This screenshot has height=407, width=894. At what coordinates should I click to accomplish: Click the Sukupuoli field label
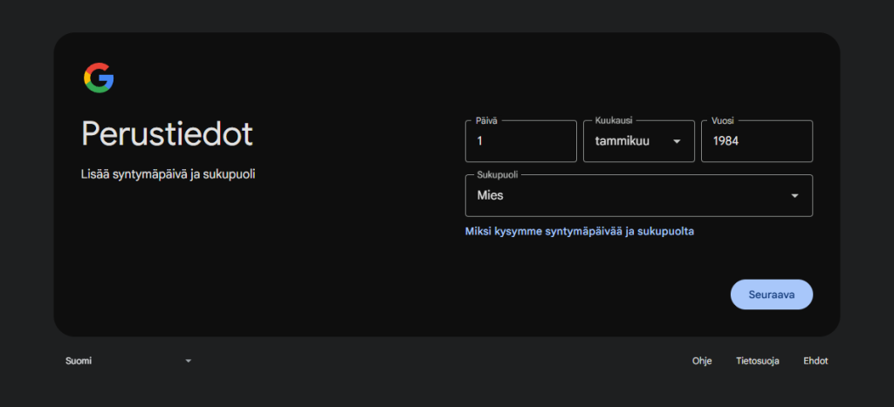pyautogui.click(x=496, y=175)
